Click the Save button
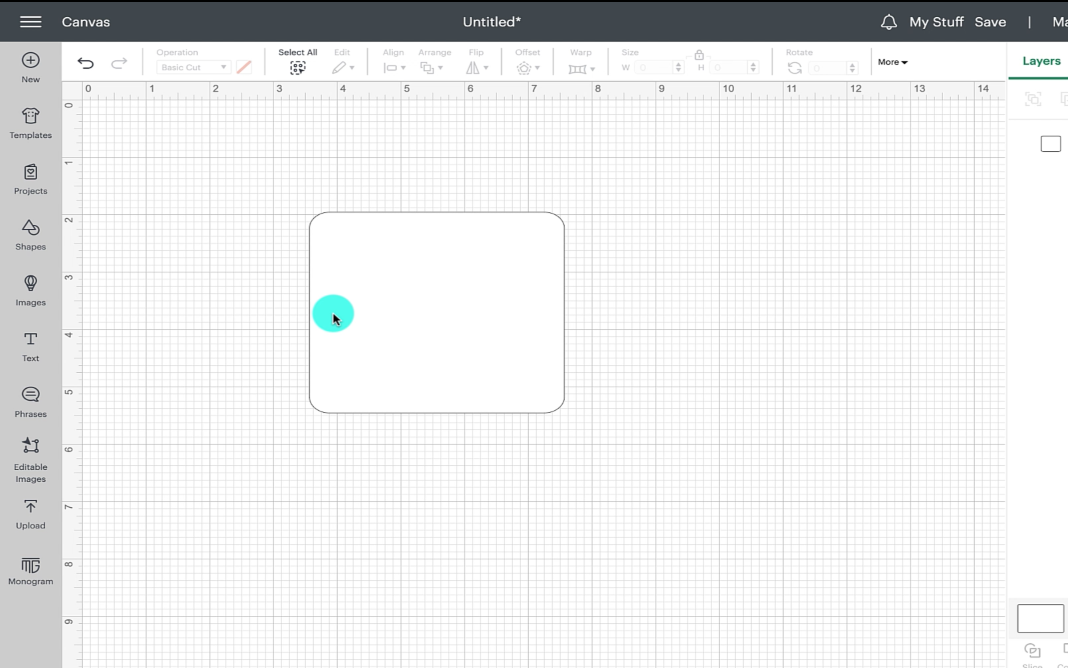The height and width of the screenshot is (668, 1068). coord(990,22)
